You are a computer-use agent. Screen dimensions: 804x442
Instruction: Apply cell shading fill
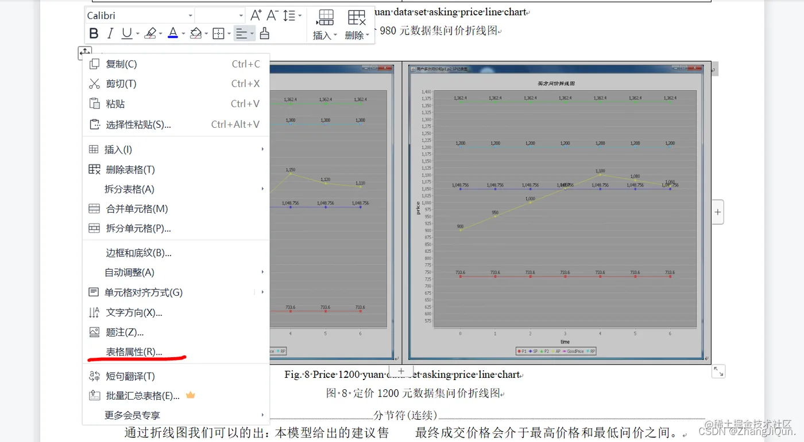[x=195, y=34]
